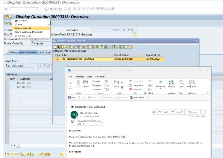Click the Sold-To party label link
223x158 pixels.
click(x=8, y=34)
